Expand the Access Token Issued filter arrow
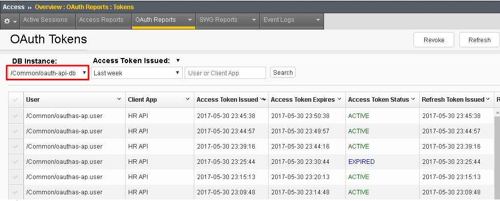The image size is (500, 201). [178, 60]
